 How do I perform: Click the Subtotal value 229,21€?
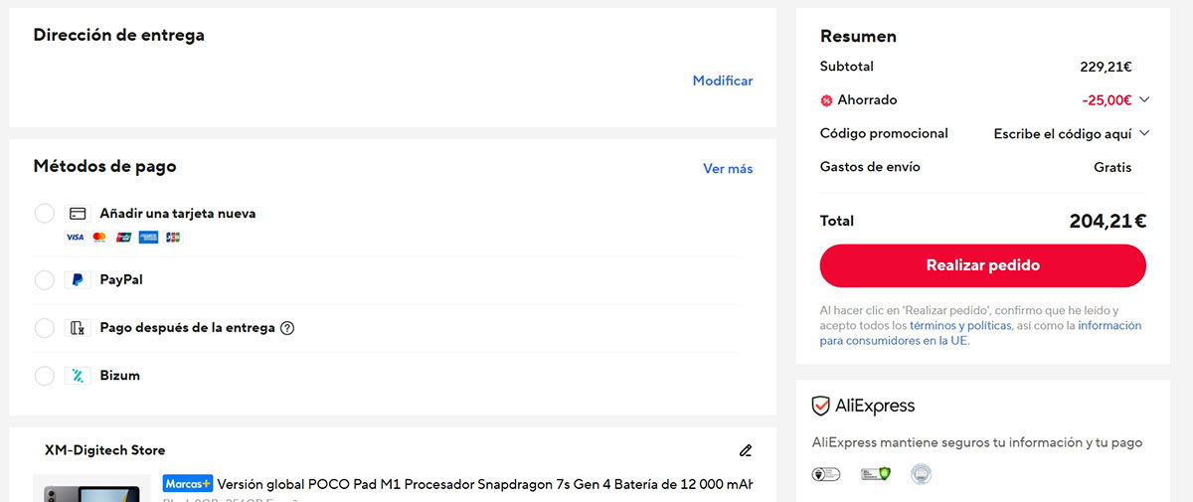[1106, 67]
